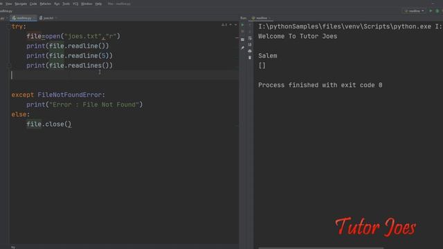The height and width of the screenshot is (249, 443).
Task: Open the Run menu
Action: tap(57, 3)
